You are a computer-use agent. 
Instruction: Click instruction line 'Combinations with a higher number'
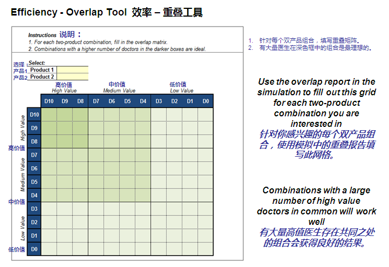point(117,49)
